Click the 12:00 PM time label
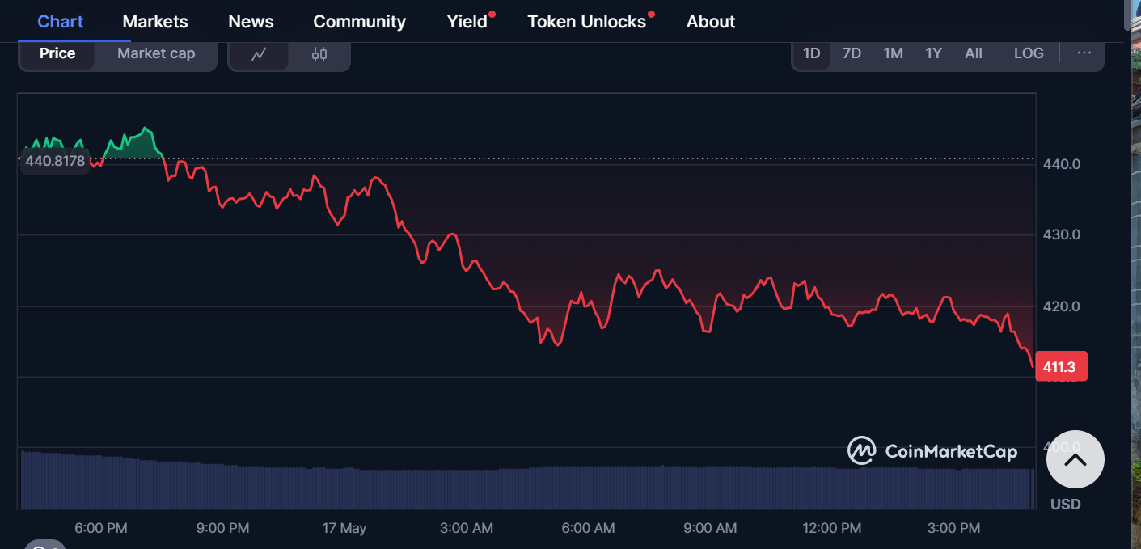1141x549 pixels. pyautogui.click(x=831, y=529)
